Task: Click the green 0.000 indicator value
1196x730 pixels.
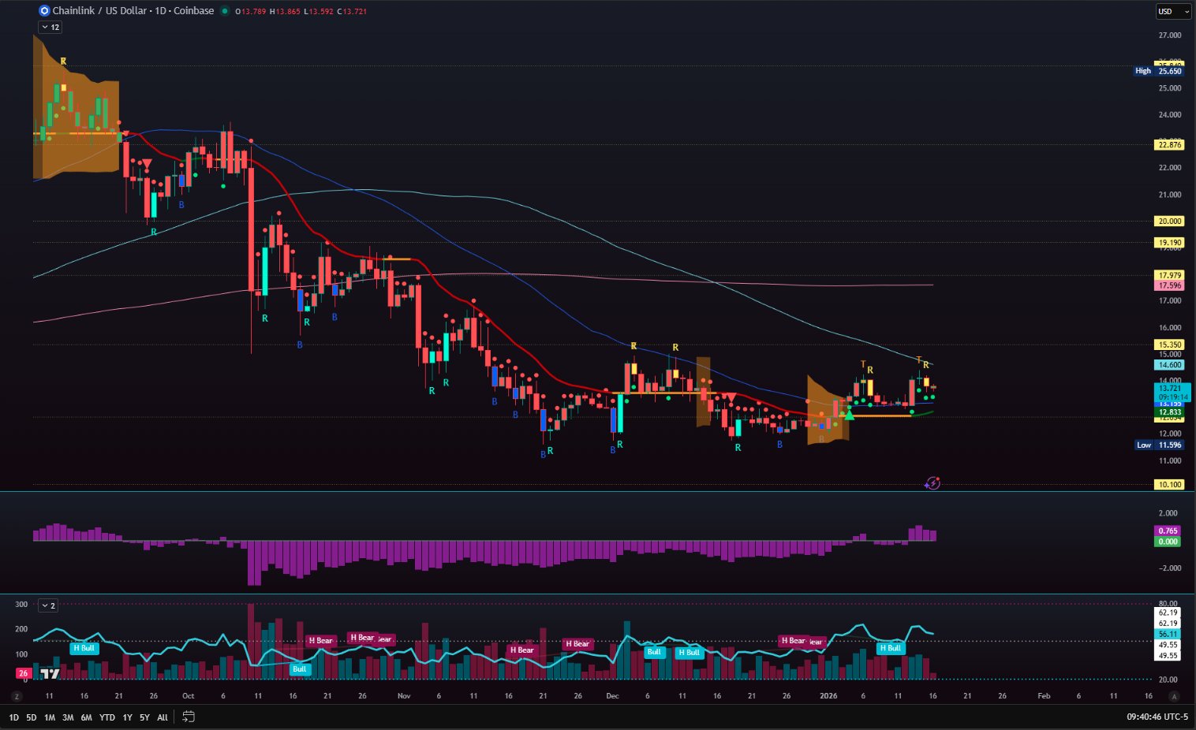Action: (x=1168, y=542)
